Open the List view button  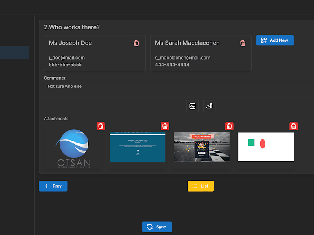[x=201, y=186]
